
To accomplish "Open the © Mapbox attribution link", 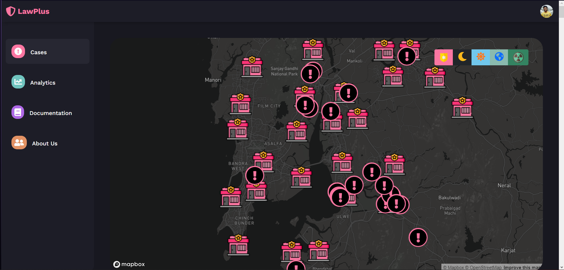I will click(x=453, y=267).
